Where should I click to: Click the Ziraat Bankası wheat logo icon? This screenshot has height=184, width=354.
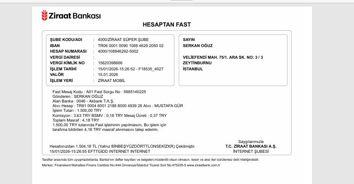[x=45, y=15]
